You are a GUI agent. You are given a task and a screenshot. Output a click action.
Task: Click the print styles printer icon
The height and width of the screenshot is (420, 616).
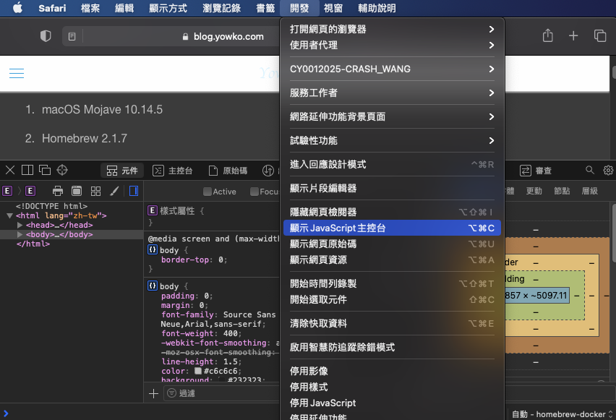point(58,192)
